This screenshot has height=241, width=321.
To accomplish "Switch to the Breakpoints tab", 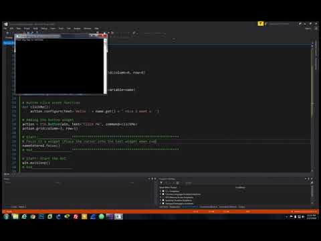I will click(175, 207).
